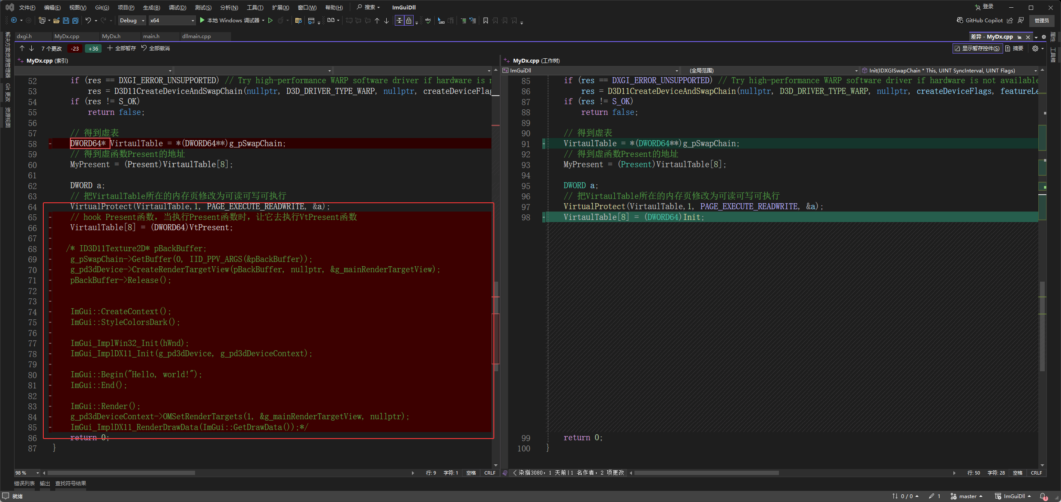Click inside the 搜索 search box
This screenshot has height=502, width=1061.
pyautogui.click(x=371, y=7)
